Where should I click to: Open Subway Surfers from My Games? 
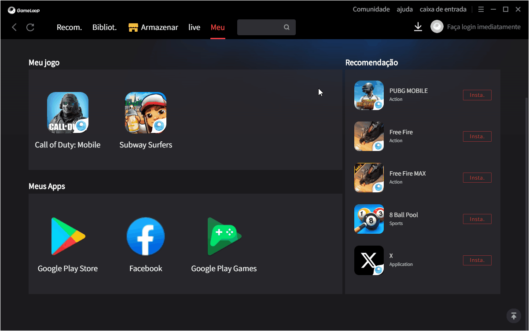pos(146,113)
